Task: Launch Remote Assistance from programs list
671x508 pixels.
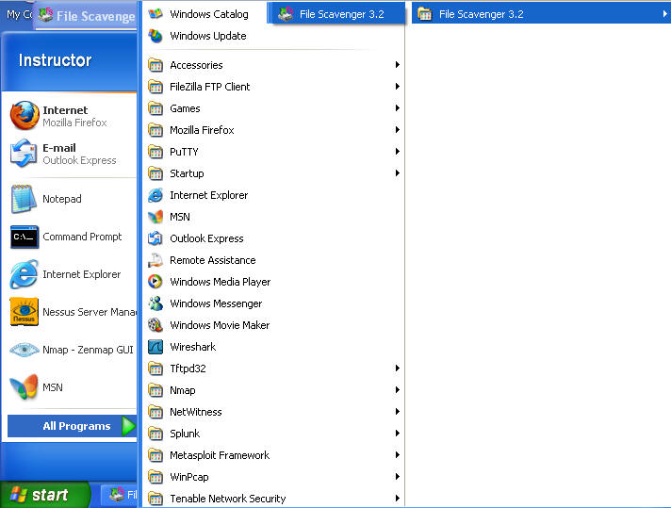Action: click(274, 260)
